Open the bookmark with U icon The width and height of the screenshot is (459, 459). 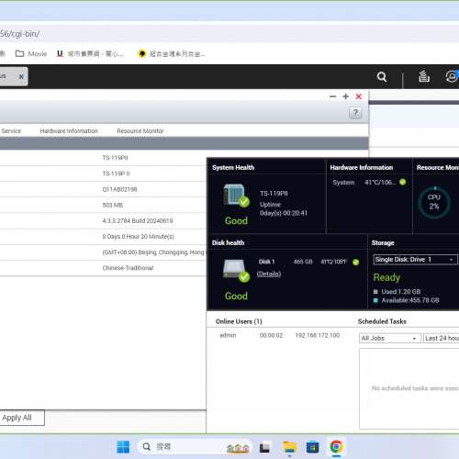click(x=90, y=54)
